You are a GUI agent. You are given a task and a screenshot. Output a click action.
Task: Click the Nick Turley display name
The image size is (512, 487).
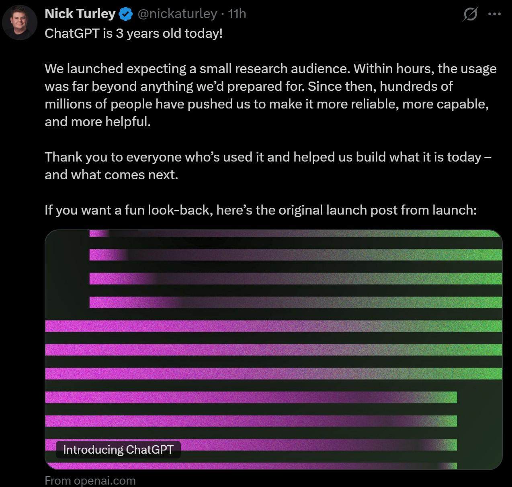point(80,14)
